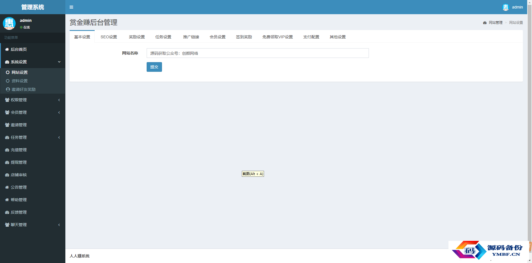The width and height of the screenshot is (532, 263).
Task: Click the admin username in the top bar
Action: tap(517, 7)
